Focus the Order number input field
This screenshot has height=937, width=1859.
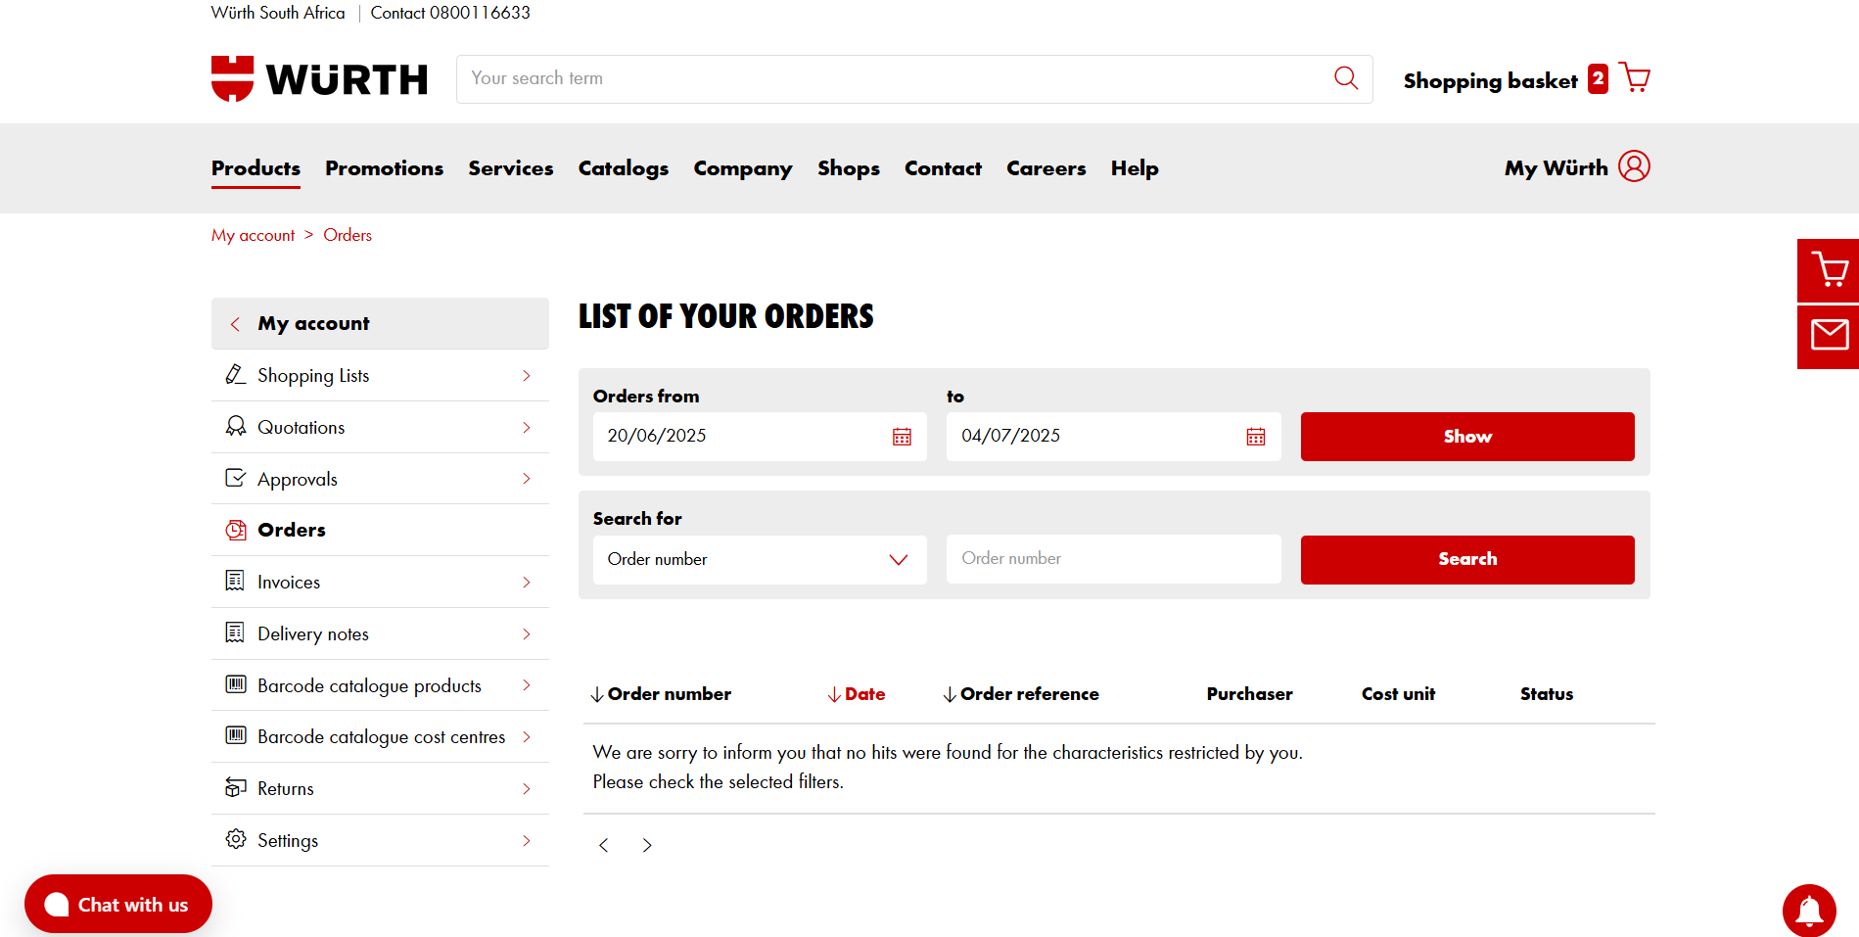(1114, 559)
